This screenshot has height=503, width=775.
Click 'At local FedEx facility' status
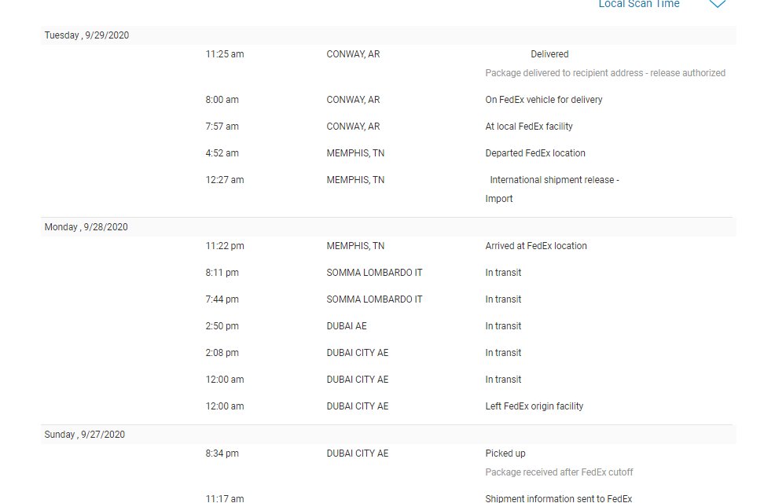point(529,126)
